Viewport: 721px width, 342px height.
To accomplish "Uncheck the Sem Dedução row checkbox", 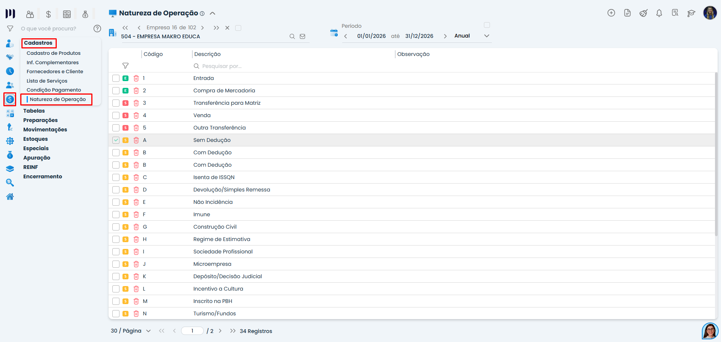I will (x=116, y=140).
